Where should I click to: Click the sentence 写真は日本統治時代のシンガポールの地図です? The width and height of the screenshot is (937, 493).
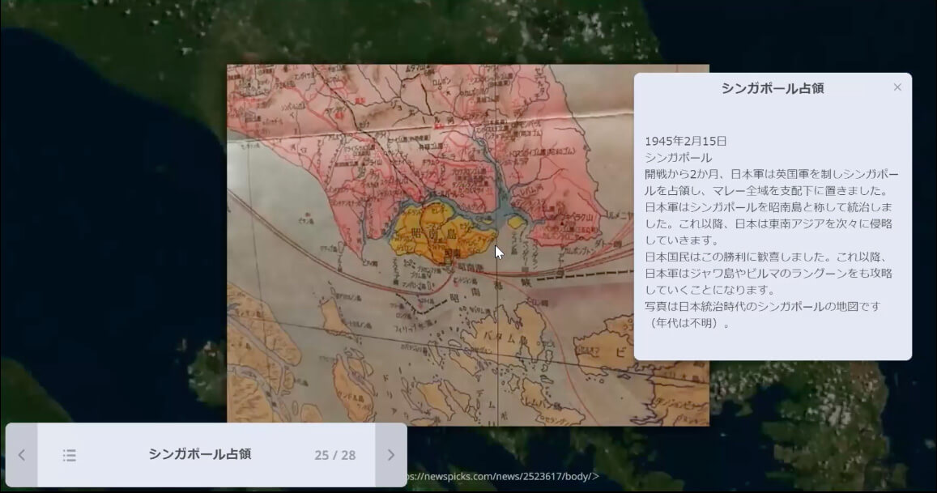763,306
